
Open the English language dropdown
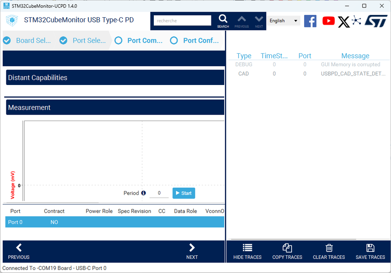pos(283,21)
